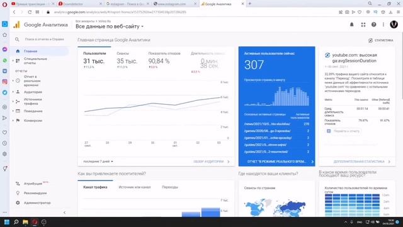The image size is (403, 227).
Task: Open WhatsApp in the Opera sidebar
Action: (x=4, y=61)
